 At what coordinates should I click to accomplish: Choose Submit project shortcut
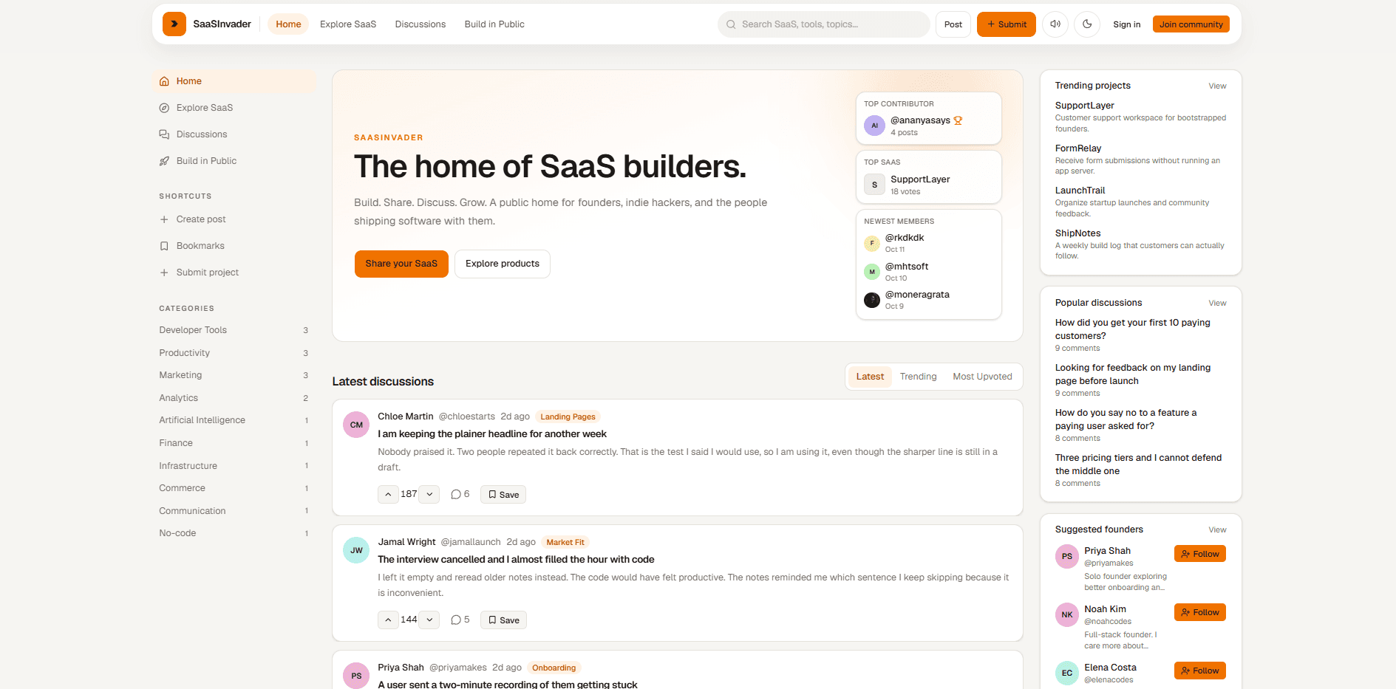pos(234,272)
